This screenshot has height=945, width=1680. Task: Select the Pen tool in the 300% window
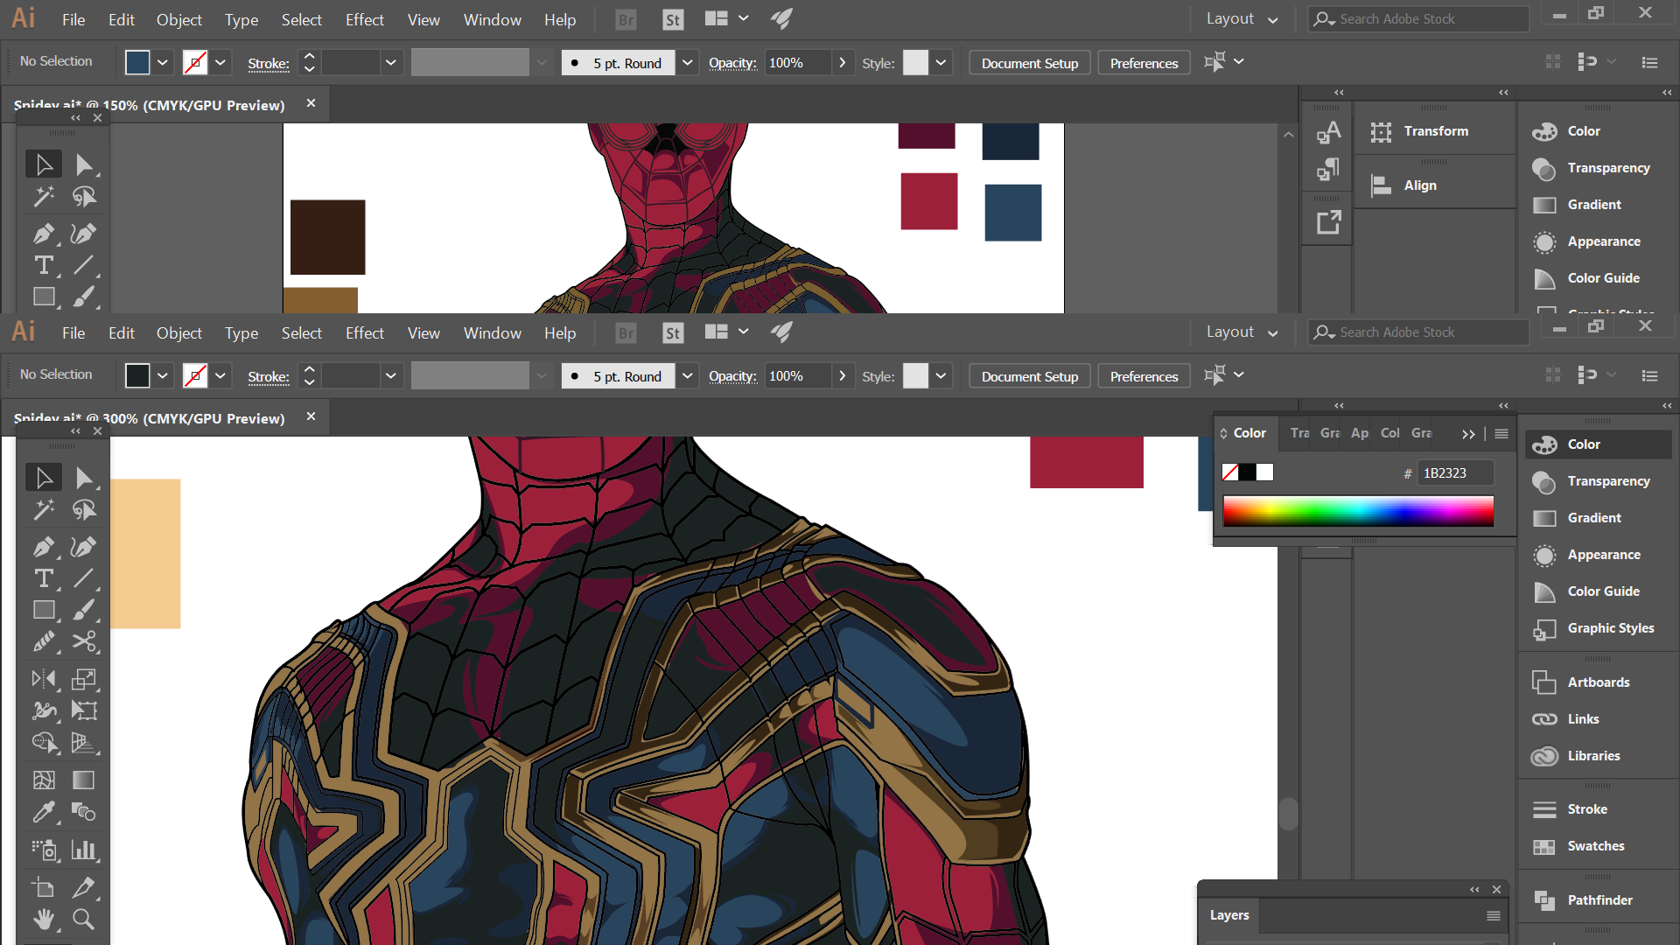point(44,547)
